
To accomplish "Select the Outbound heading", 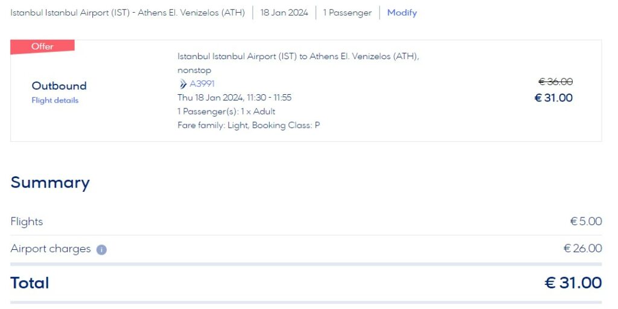I will click(x=59, y=86).
